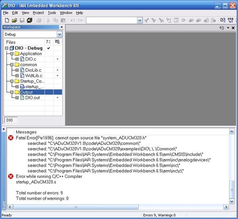The width and height of the screenshot is (238, 219).
Task: Open the Project menu
Action: pos(38,13)
